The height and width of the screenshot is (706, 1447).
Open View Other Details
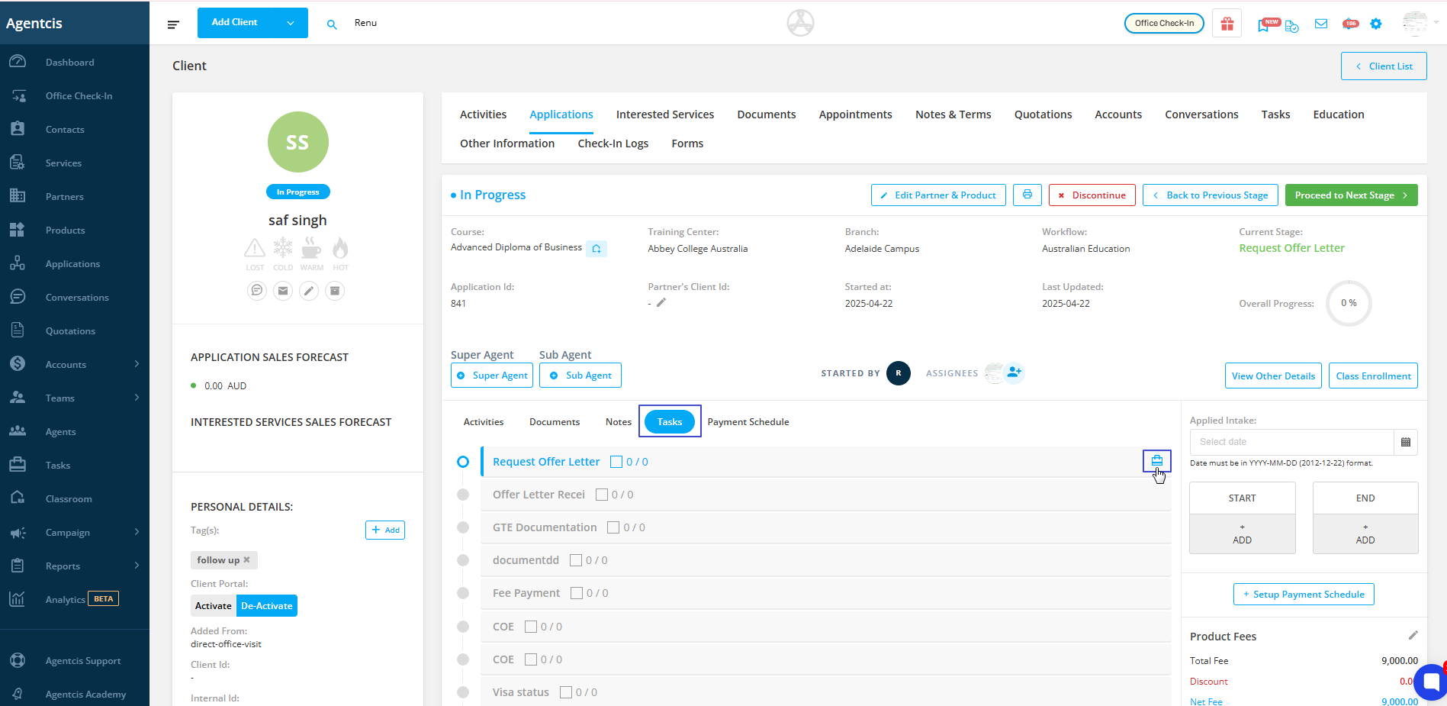[1273, 376]
